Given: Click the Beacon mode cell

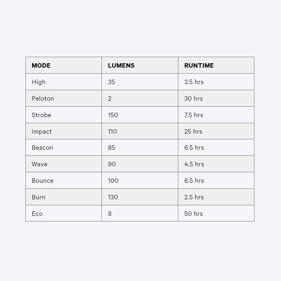Looking at the screenshot, I should (x=64, y=148).
